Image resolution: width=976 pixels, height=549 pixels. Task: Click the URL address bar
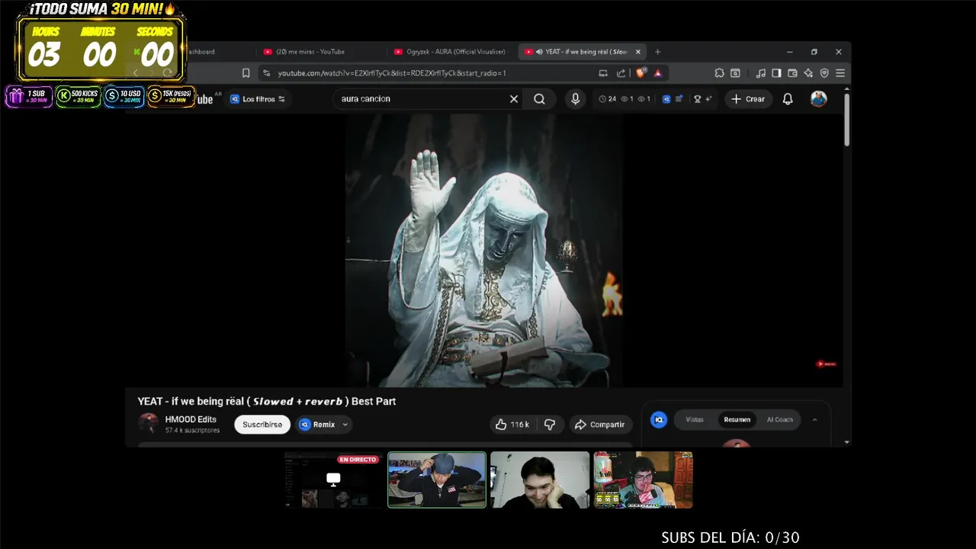click(x=435, y=73)
